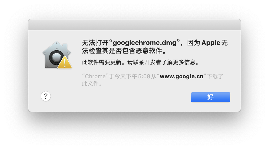Click the 法检查其是否包含恶意软件 heading line
The width and height of the screenshot is (269, 149).
(x=122, y=51)
